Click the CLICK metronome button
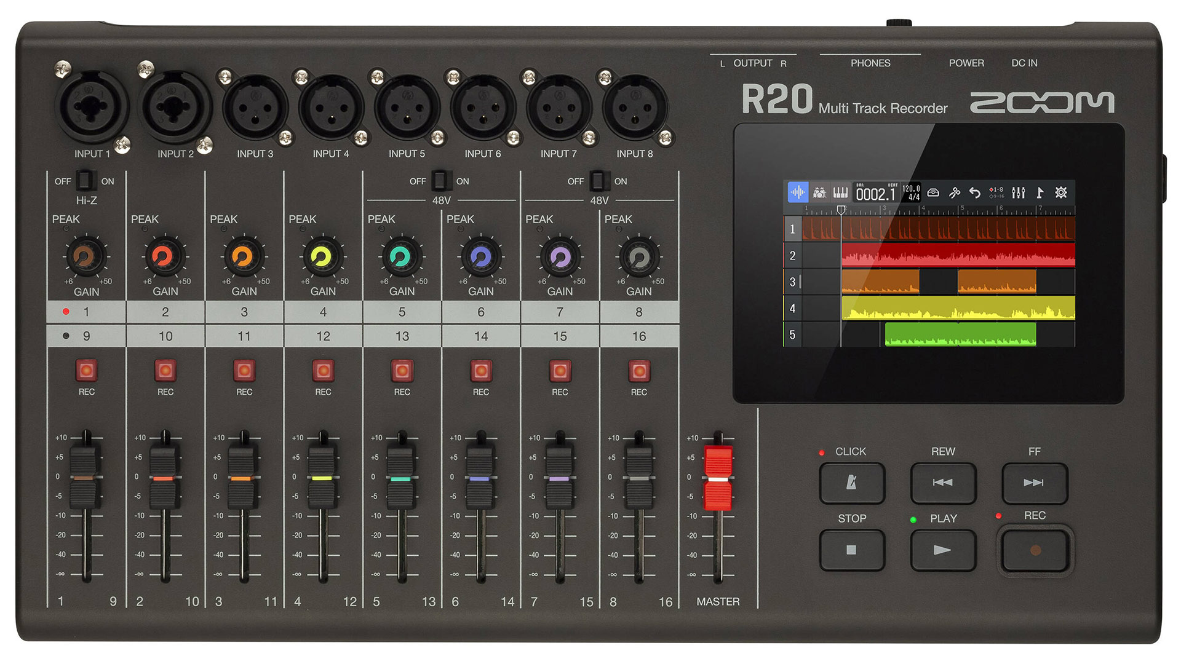This screenshot has height=664, width=1181. tap(852, 483)
